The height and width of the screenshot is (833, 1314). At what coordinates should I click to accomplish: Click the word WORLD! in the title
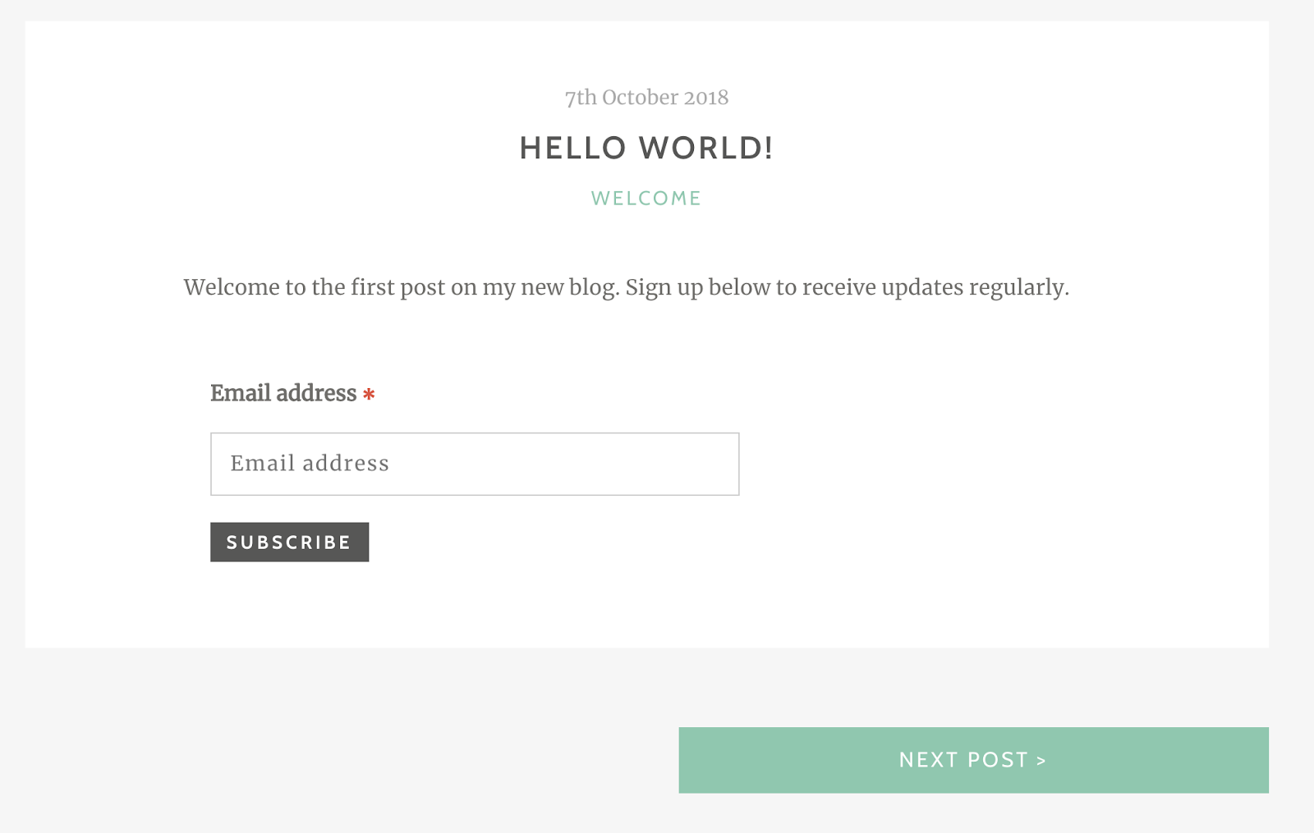click(x=705, y=149)
